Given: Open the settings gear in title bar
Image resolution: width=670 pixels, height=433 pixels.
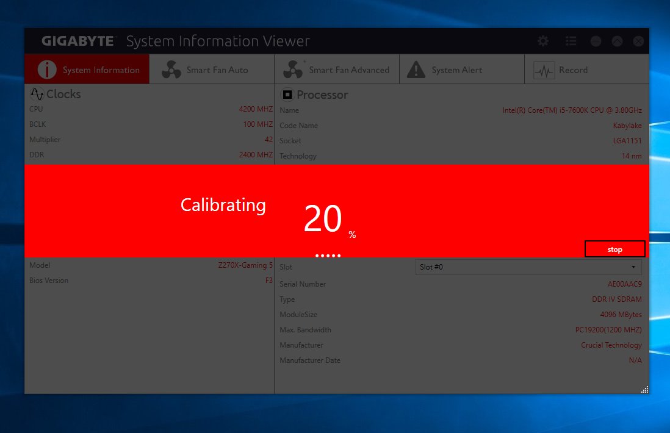Looking at the screenshot, I should coord(543,41).
